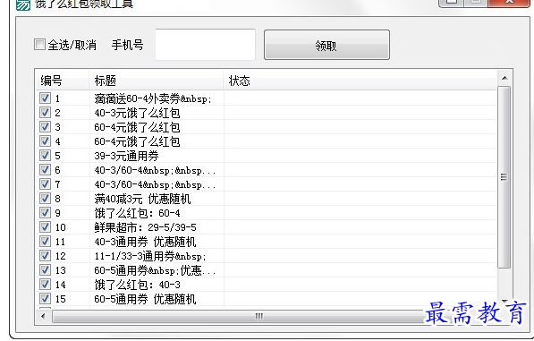Click the 领取 button
Image resolution: width=534 pixels, height=341 pixels.
coord(326,45)
